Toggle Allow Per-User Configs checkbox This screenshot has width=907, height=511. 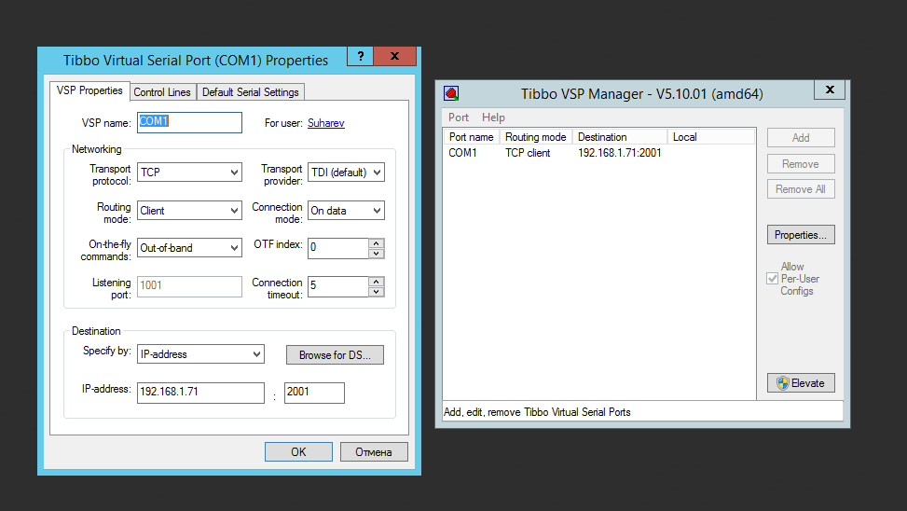point(772,279)
